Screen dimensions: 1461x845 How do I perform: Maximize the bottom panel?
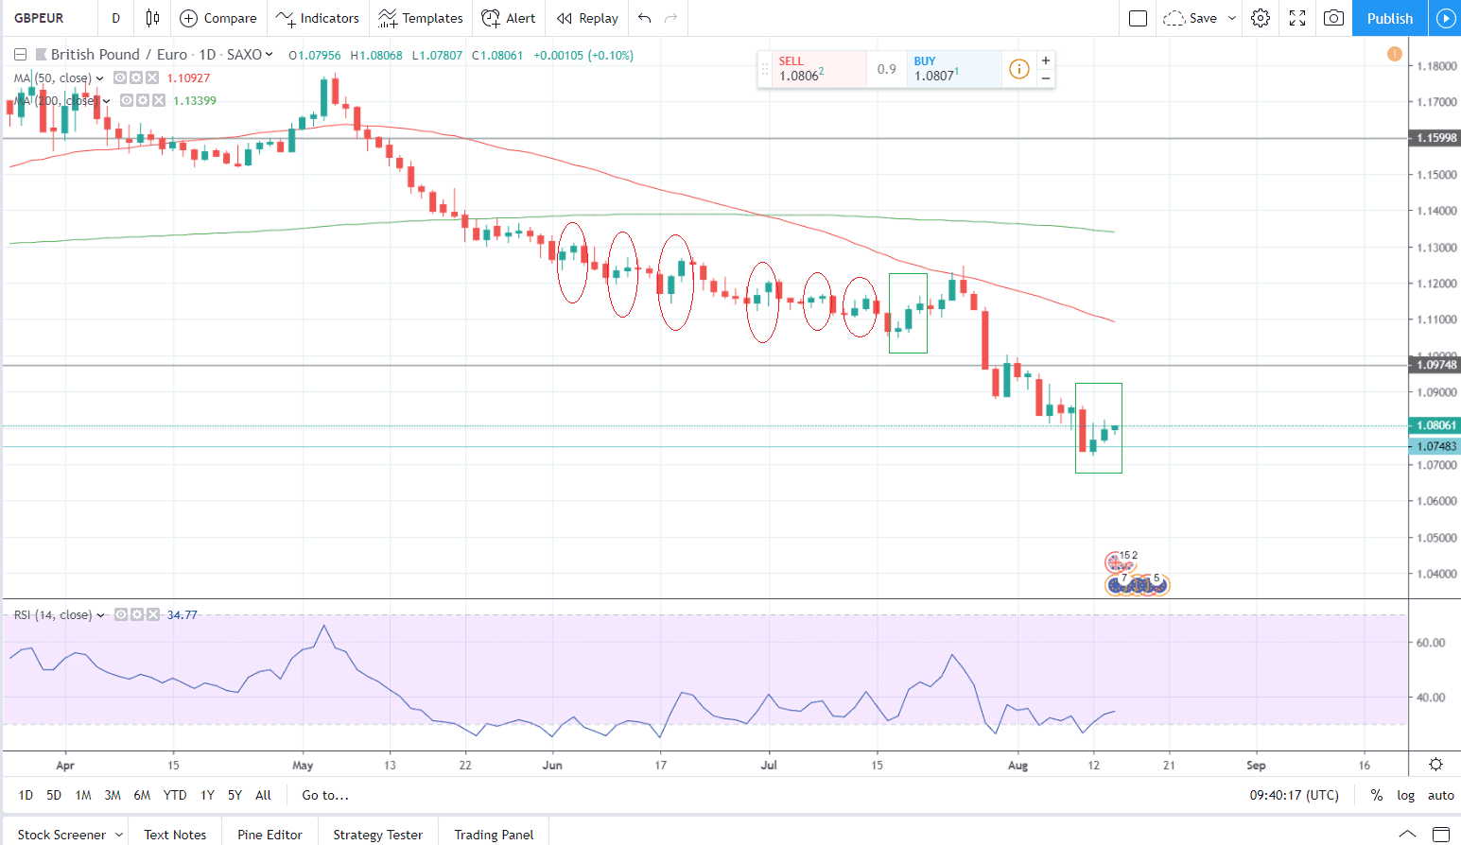1441,834
